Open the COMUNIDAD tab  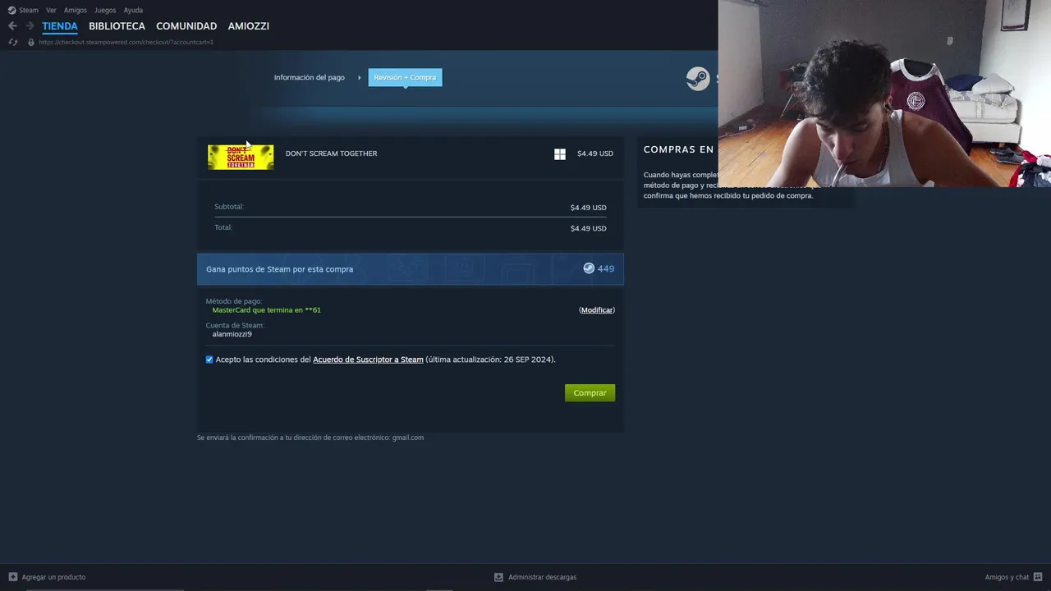(186, 26)
